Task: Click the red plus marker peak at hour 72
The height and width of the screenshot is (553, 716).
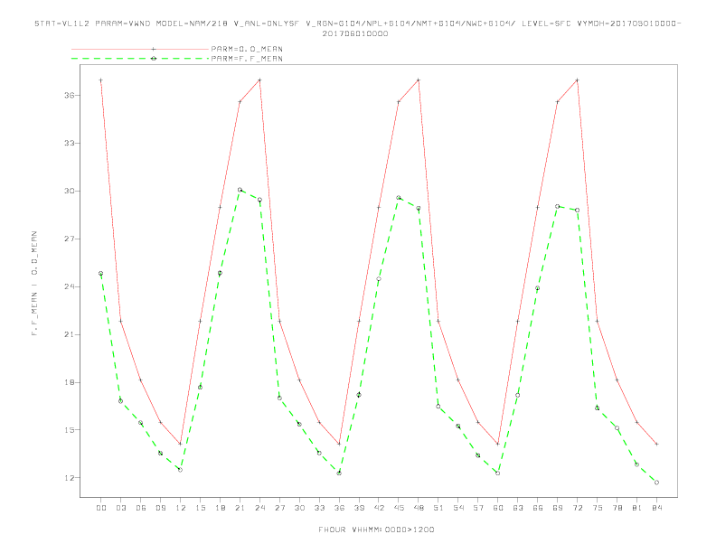Action: pos(578,80)
